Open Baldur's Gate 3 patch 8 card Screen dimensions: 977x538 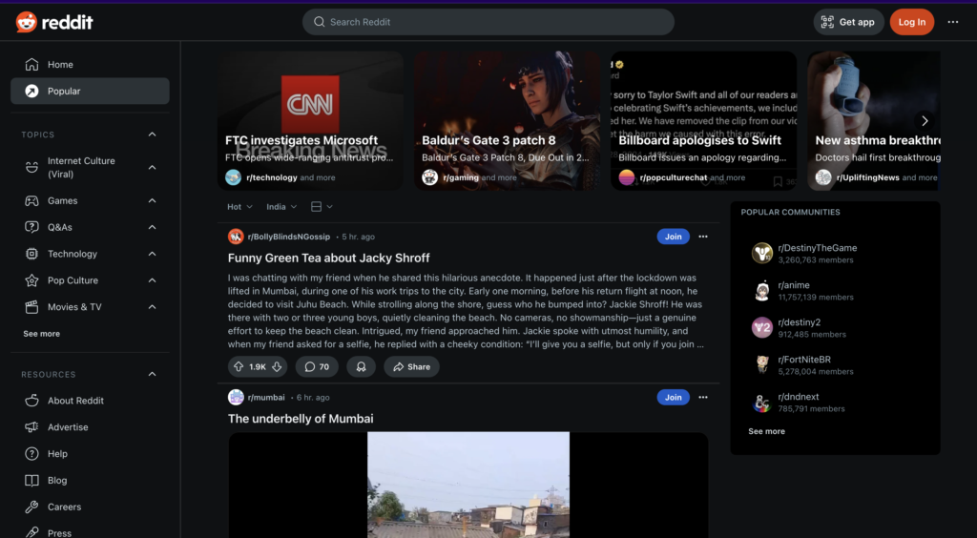pos(508,121)
